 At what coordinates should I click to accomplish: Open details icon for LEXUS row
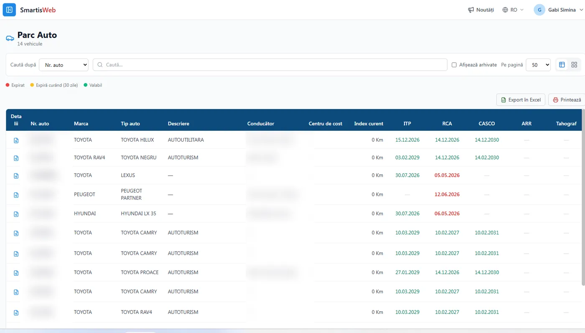click(16, 176)
